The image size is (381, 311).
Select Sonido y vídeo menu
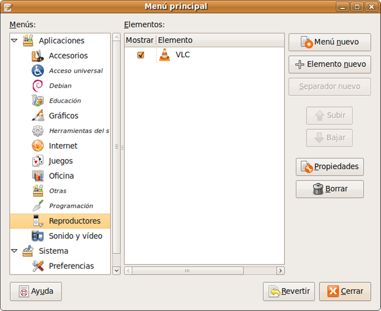click(75, 236)
